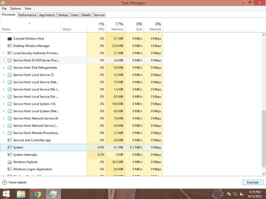Viewport: 266px width, 199px height.
Task: Click the Desktop Window Manager process icon
Action: 10,46
